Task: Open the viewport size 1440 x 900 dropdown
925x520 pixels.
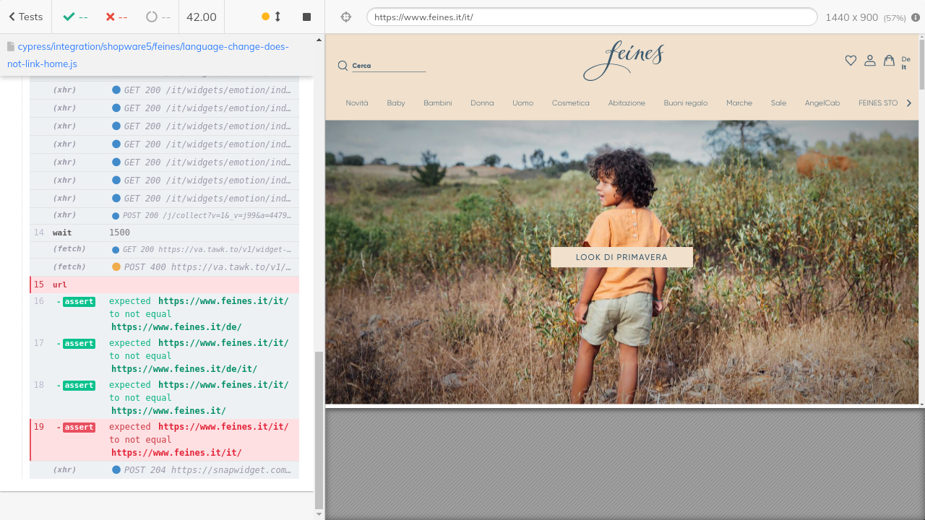Action: click(865, 17)
